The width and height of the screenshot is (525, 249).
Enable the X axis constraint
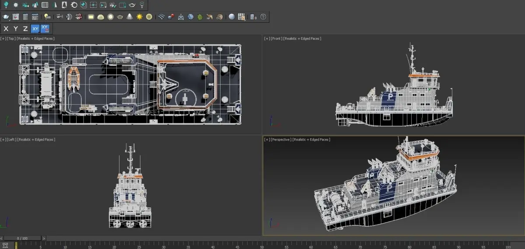tap(6, 29)
